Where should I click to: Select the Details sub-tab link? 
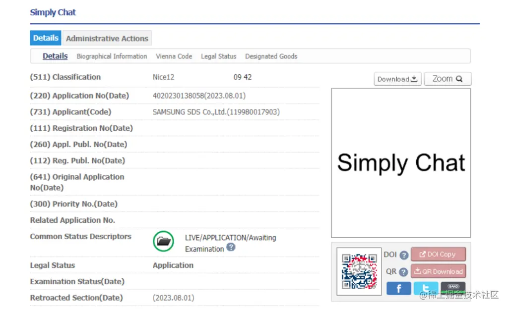point(55,56)
